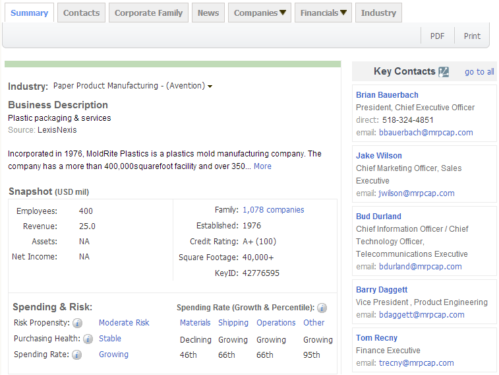
Task: Export the report as PDF
Action: (x=437, y=36)
